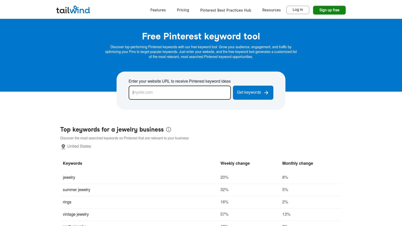Click the green Sign up free button
The image size is (402, 226).
[329, 10]
